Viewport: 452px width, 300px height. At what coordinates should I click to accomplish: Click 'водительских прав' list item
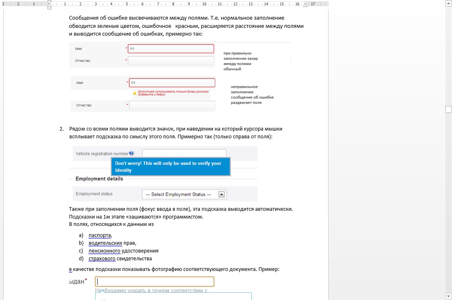[x=112, y=243]
